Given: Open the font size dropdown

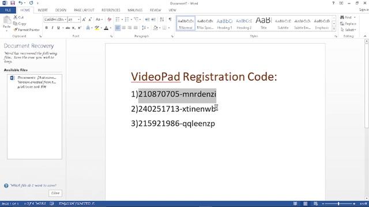Looking at the screenshot, I should click(x=78, y=20).
